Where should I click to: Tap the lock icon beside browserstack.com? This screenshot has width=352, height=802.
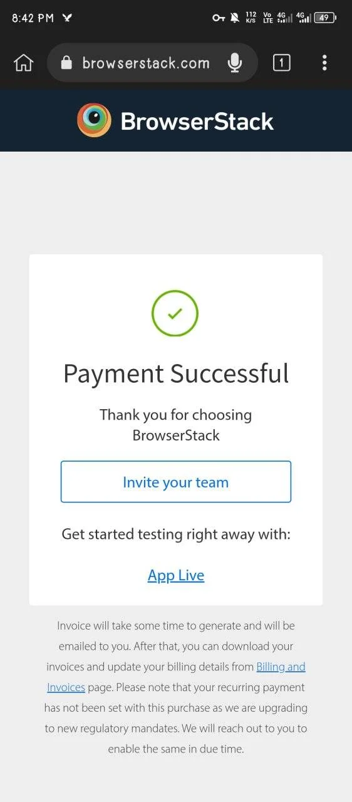(x=67, y=63)
